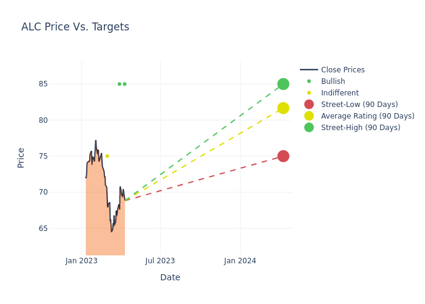Toggle Average Rating (90 Days) legend entry

point(367,116)
